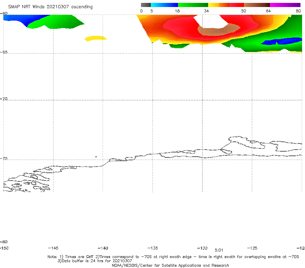Click the latitude label '-80'
The image size is (305, 268).
pos(4,242)
